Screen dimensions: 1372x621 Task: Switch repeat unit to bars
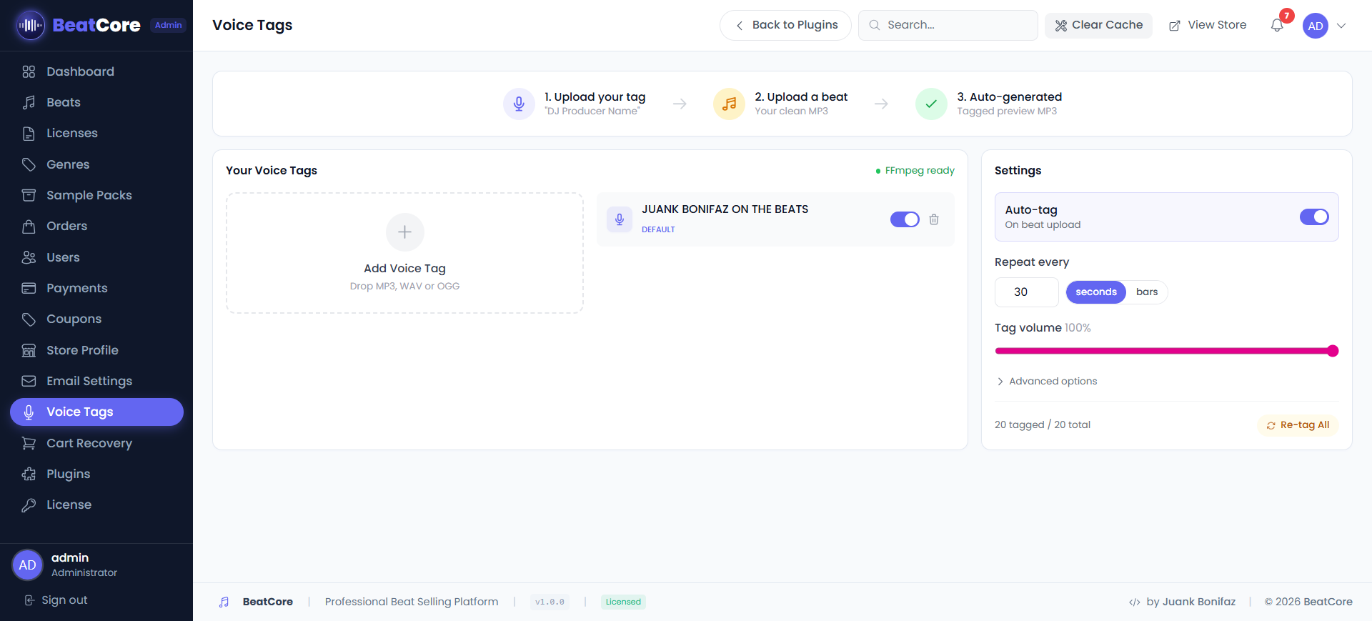coord(1146,292)
